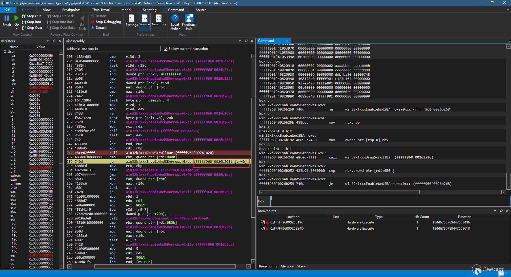Select Assembly mode icon
This screenshot has height=277, width=511.
tap(159, 18)
